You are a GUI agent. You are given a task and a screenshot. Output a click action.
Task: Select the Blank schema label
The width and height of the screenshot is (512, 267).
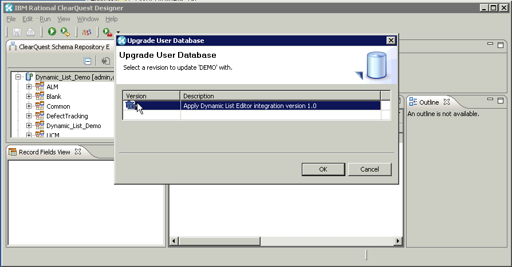pyautogui.click(x=54, y=97)
